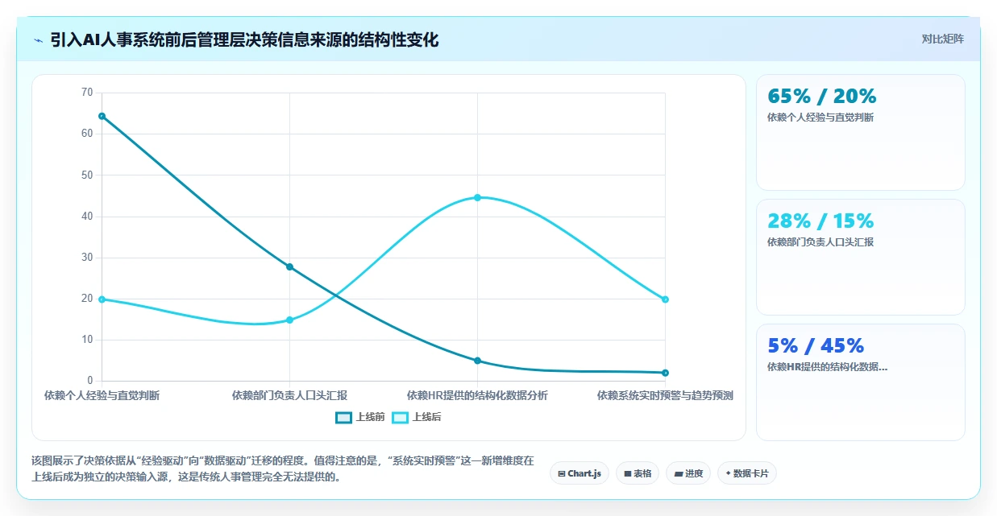
Task: Open the 65% / 20% data card
Action: click(860, 132)
